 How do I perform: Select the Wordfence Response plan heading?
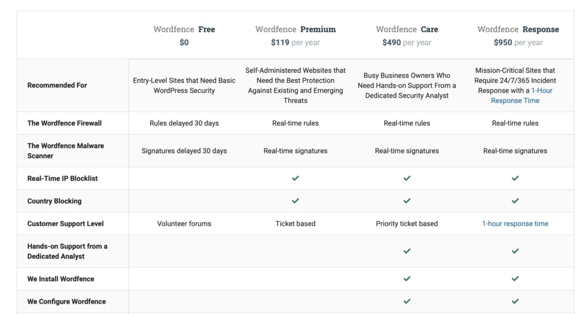[518, 29]
